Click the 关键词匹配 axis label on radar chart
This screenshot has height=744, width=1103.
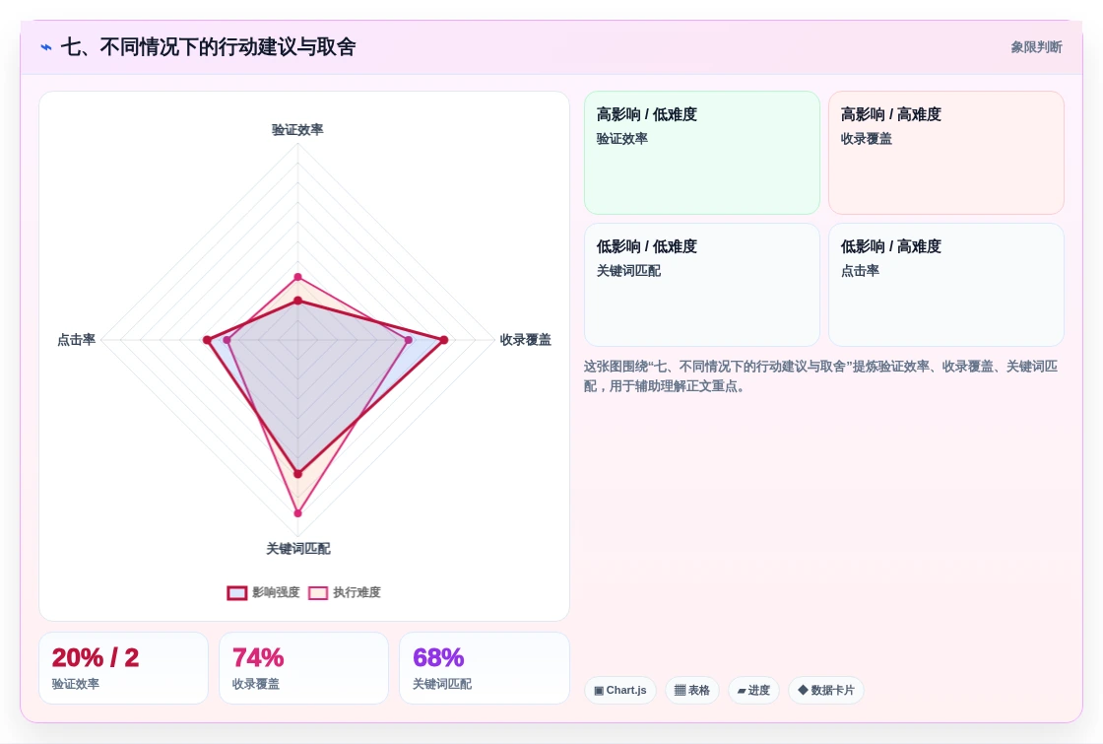[297, 548]
